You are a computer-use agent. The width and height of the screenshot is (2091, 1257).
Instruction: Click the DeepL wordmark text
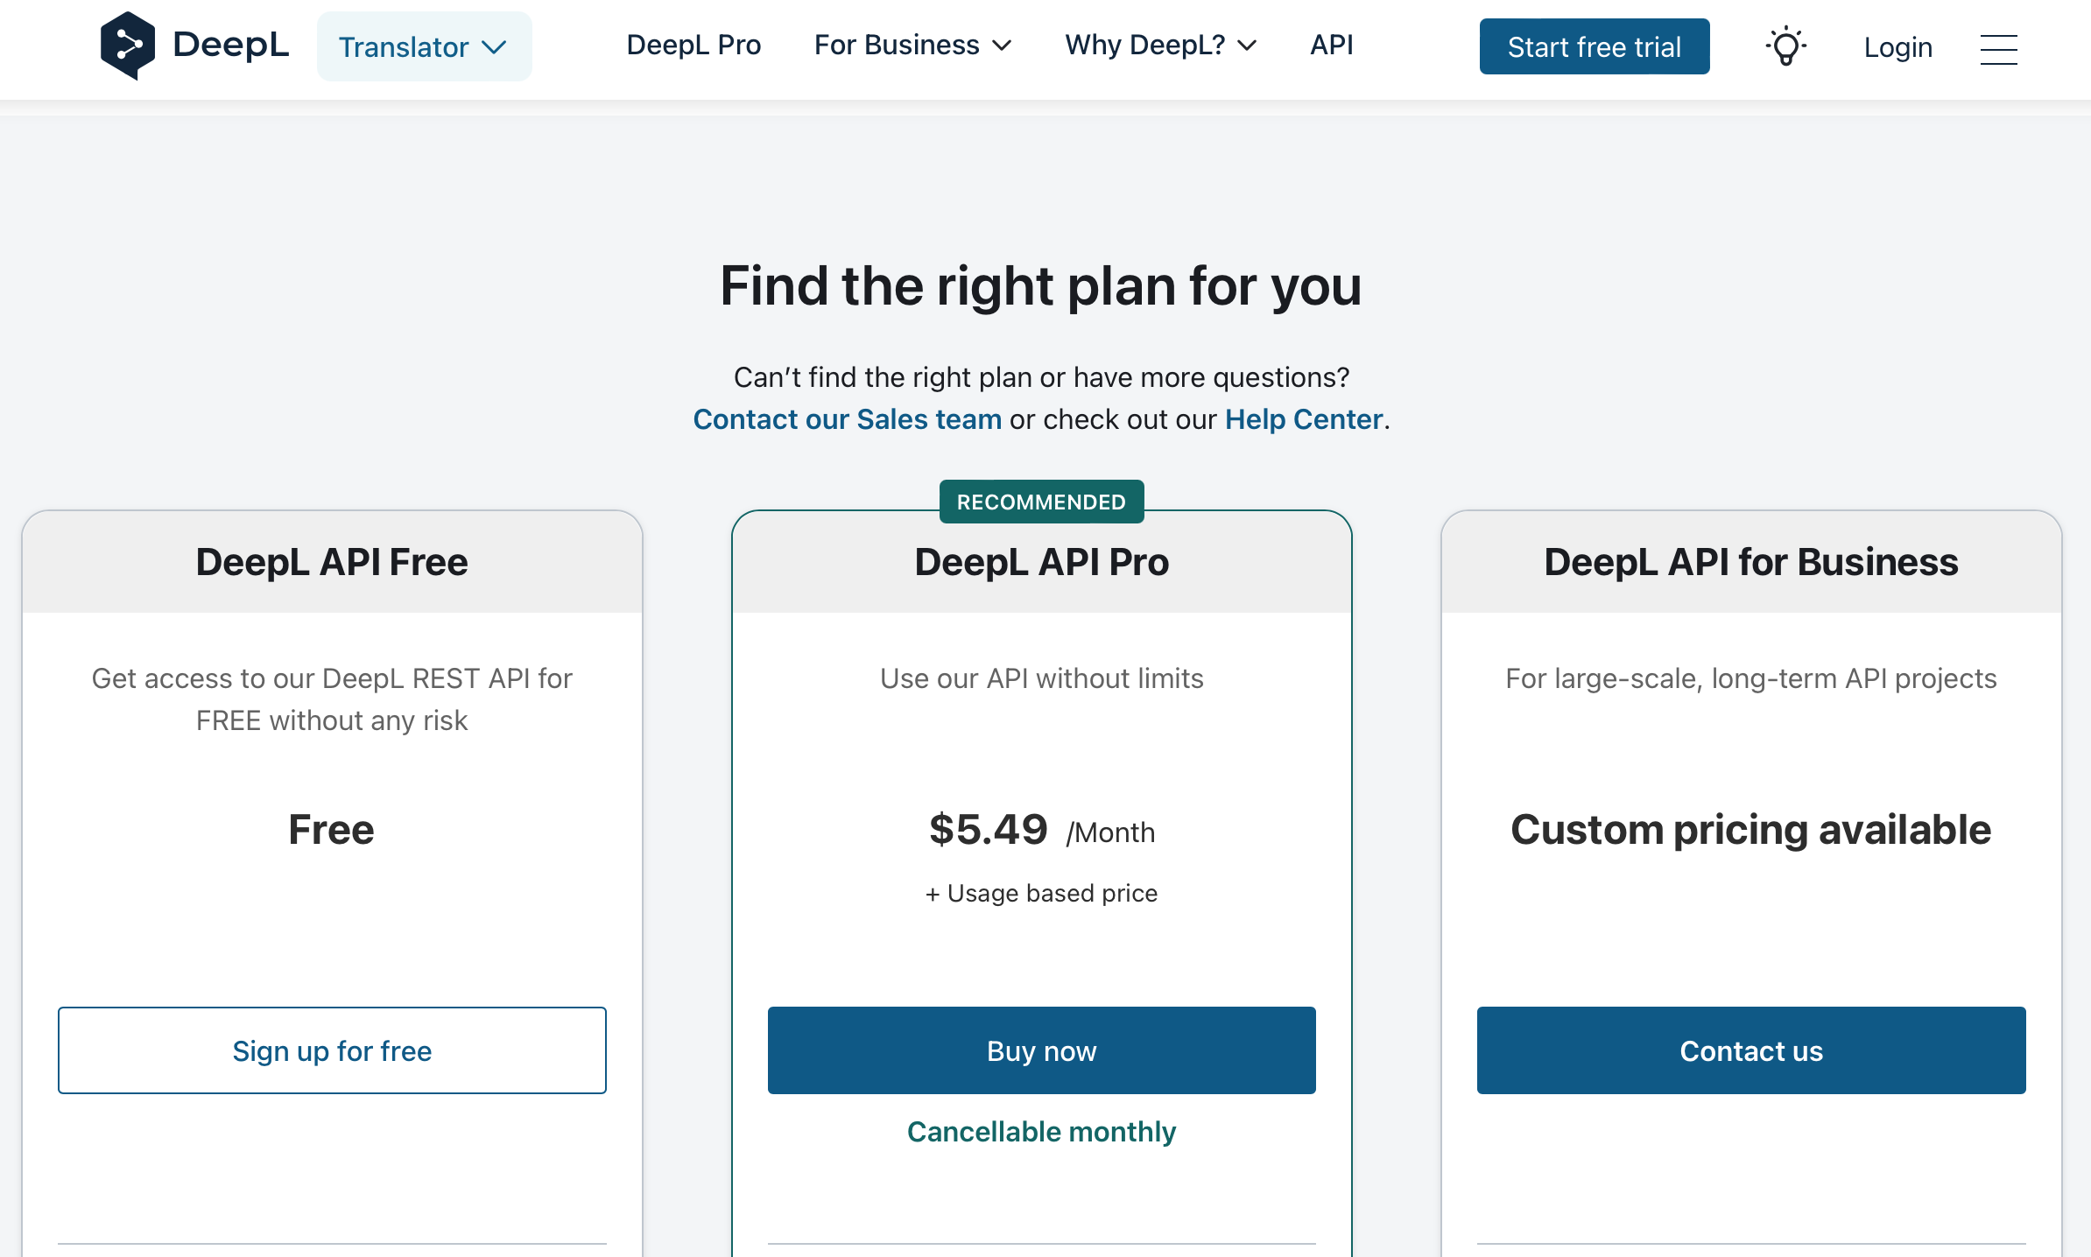230,45
